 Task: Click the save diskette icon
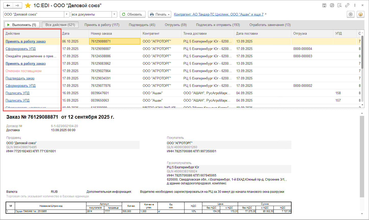324,5
